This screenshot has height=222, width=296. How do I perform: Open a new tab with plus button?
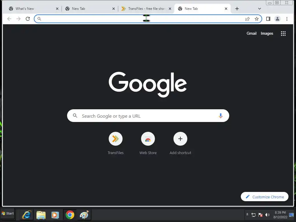[x=237, y=9]
